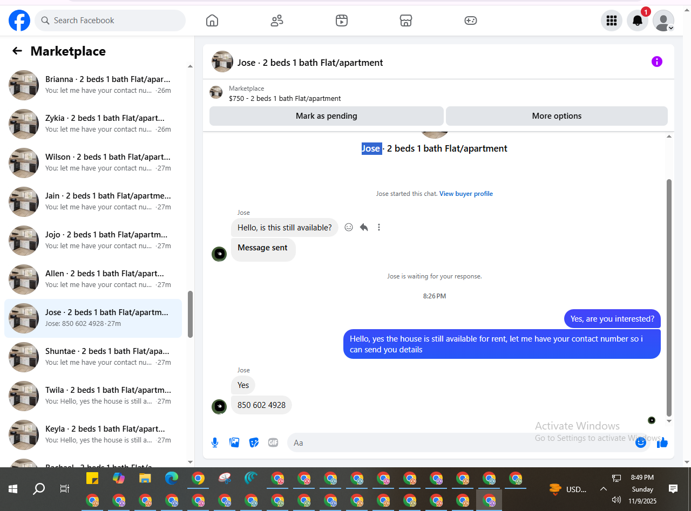Open Zykia's conversation
This screenshot has height=511, width=691.
pos(93,124)
